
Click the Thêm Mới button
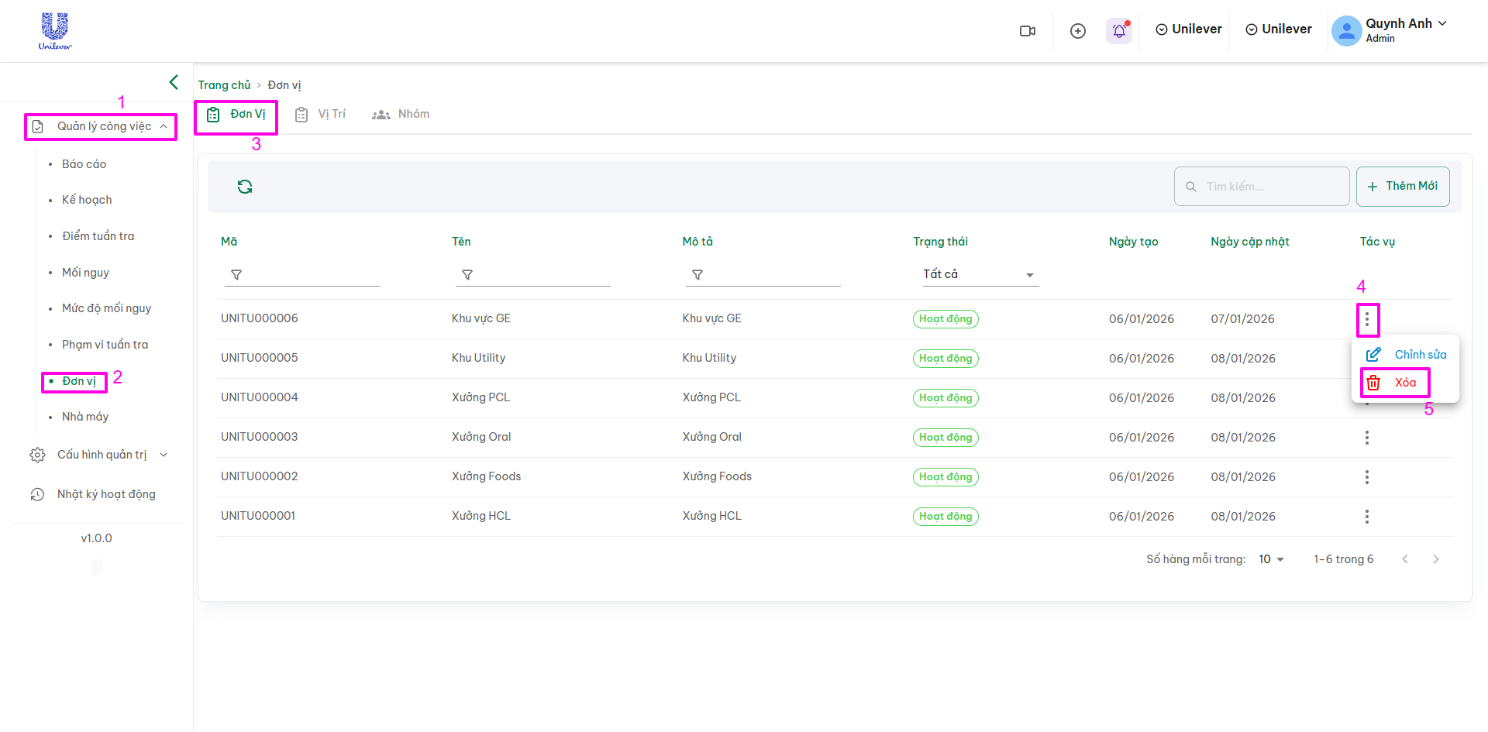[x=1403, y=187]
